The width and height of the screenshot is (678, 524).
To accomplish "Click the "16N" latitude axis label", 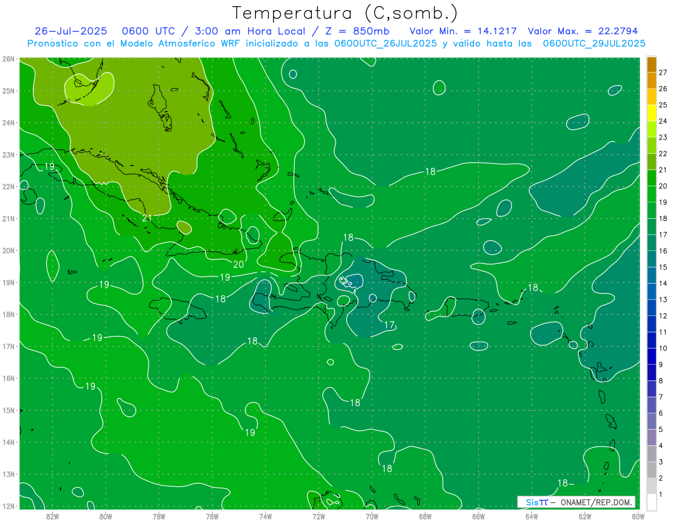I will (x=8, y=378).
